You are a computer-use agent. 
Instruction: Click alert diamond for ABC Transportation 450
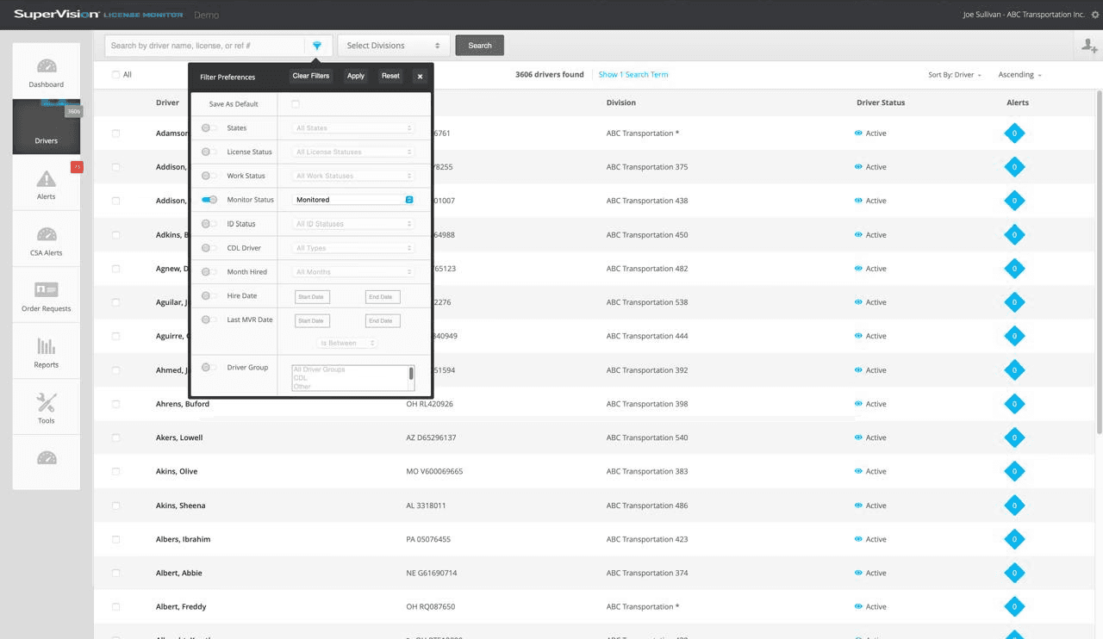pyautogui.click(x=1014, y=234)
